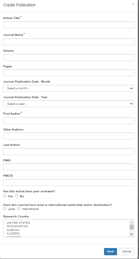Select ALBANIA in Research Country list

13,230
